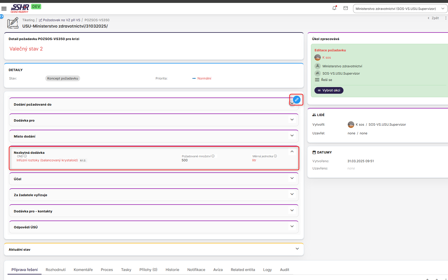
Task: Expand the Aktuální stav panel
Action: (297, 249)
